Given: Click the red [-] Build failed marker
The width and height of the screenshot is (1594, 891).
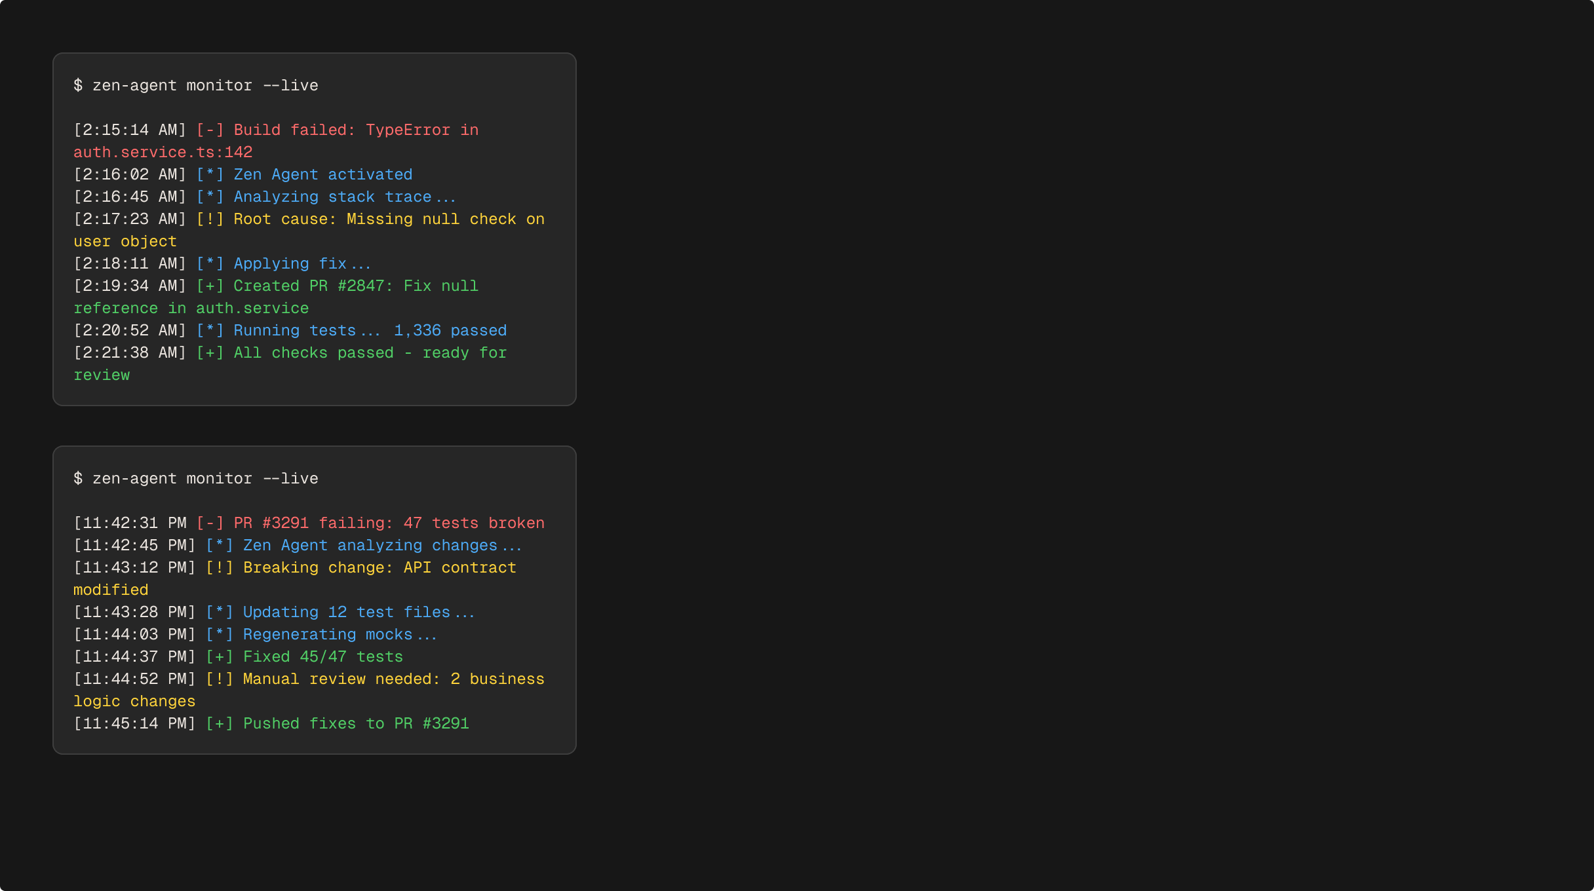Looking at the screenshot, I should tap(210, 130).
